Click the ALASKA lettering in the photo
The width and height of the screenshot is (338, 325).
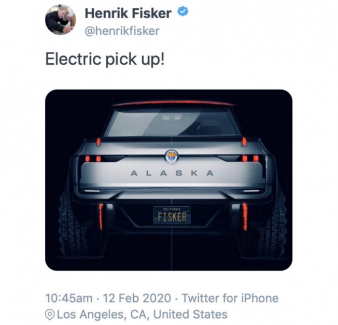tap(172, 173)
